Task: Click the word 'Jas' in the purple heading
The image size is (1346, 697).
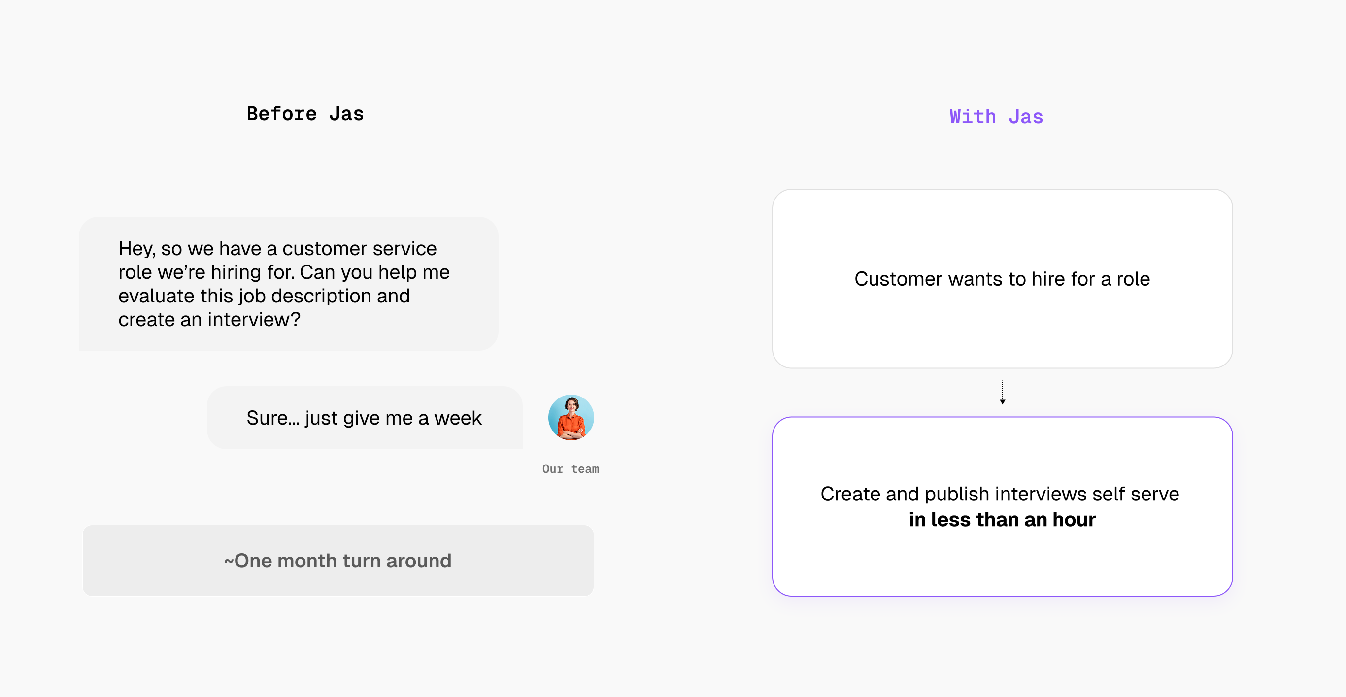Action: click(1026, 117)
